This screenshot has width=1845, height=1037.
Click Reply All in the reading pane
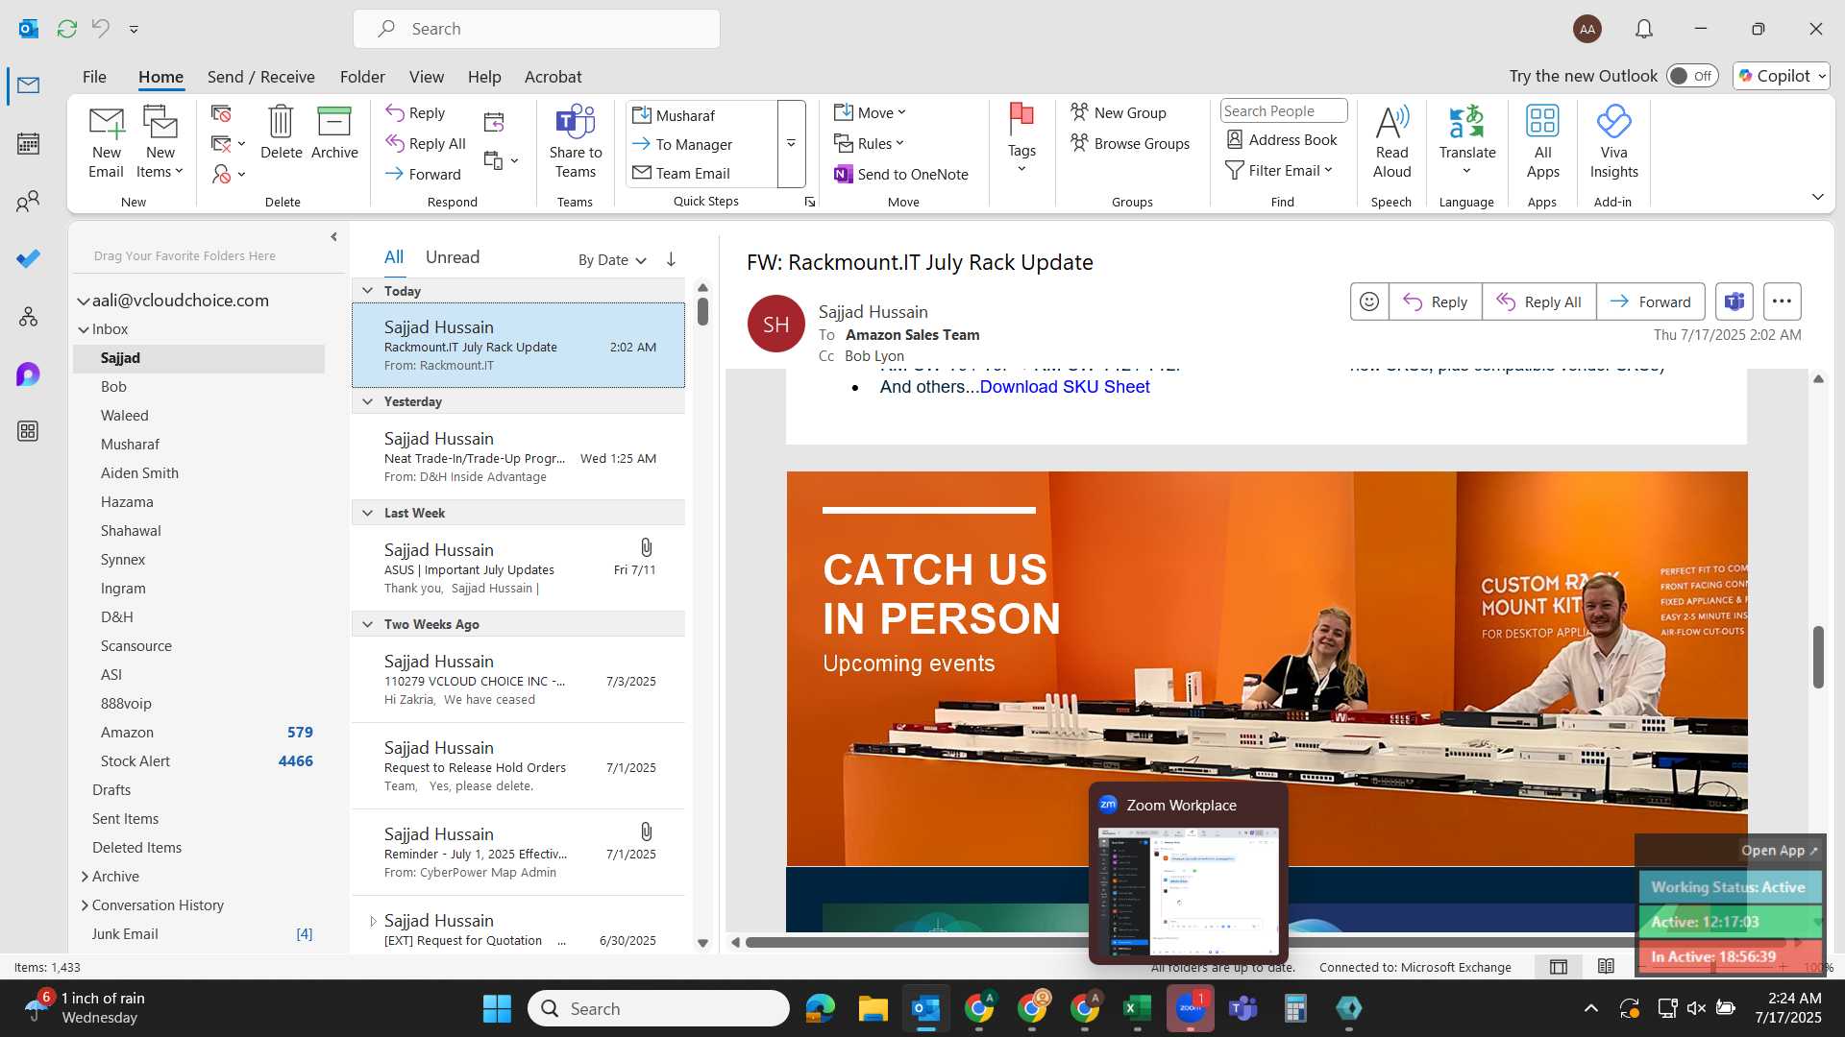(1538, 301)
